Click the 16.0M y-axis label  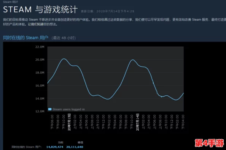pos(40,85)
